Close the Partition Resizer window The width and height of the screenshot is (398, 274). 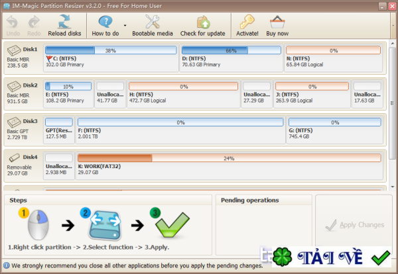click(392, 6)
